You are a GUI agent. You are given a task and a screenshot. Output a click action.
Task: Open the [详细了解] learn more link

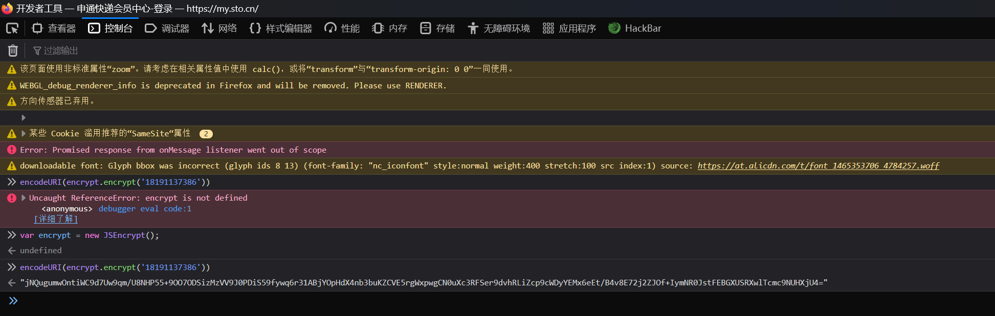tap(56, 219)
